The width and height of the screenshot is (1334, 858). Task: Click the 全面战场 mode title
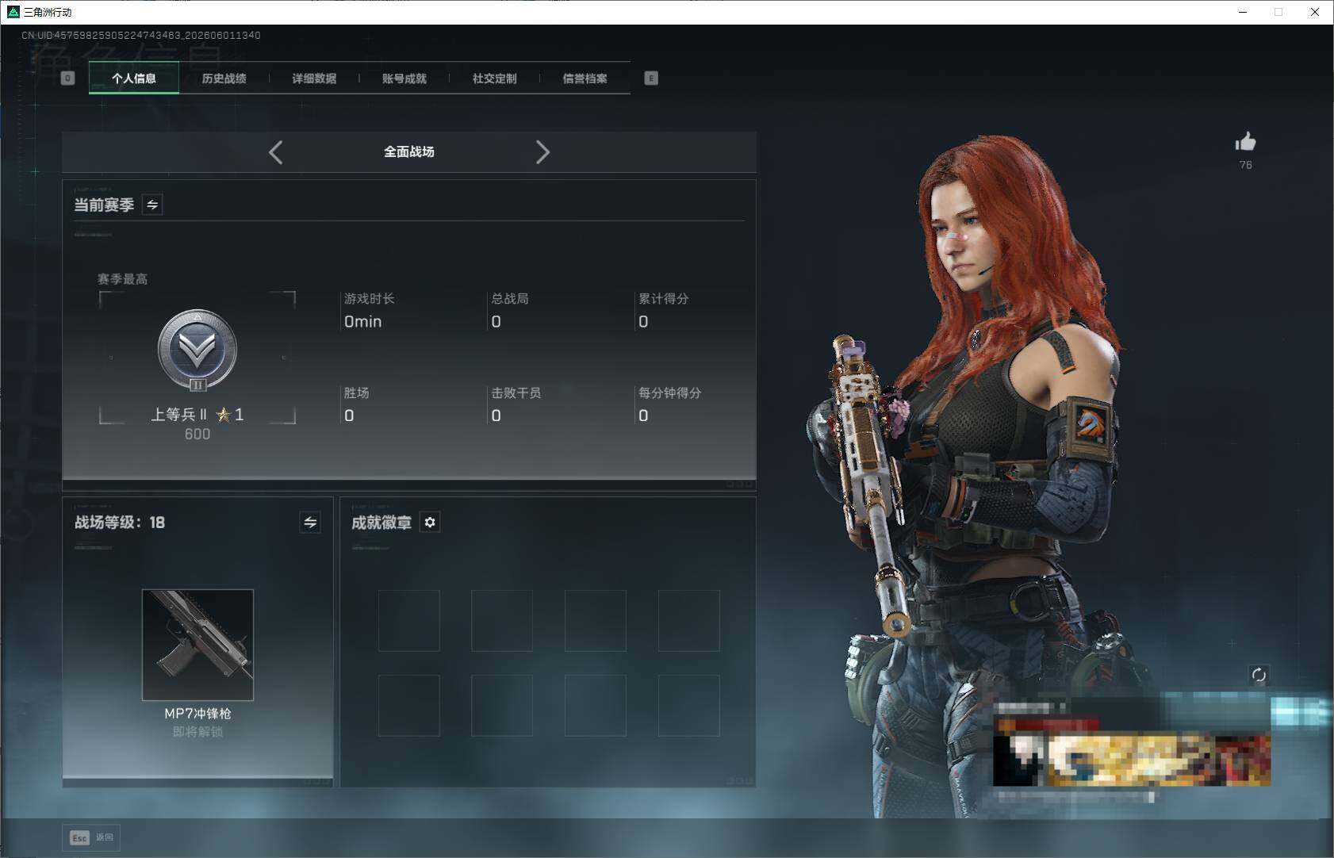click(409, 151)
